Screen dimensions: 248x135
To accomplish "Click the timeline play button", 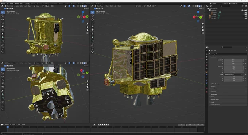I will [x=104, y=125].
